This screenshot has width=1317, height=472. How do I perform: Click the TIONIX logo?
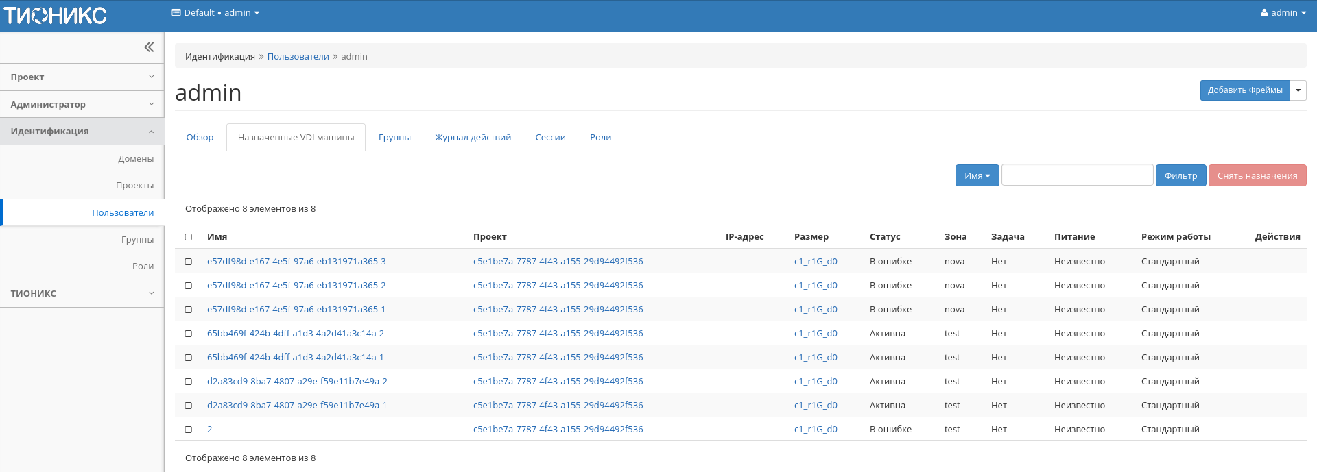(x=56, y=15)
